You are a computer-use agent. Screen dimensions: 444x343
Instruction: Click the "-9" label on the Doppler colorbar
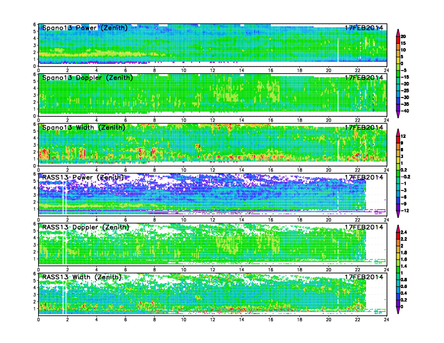point(404,204)
